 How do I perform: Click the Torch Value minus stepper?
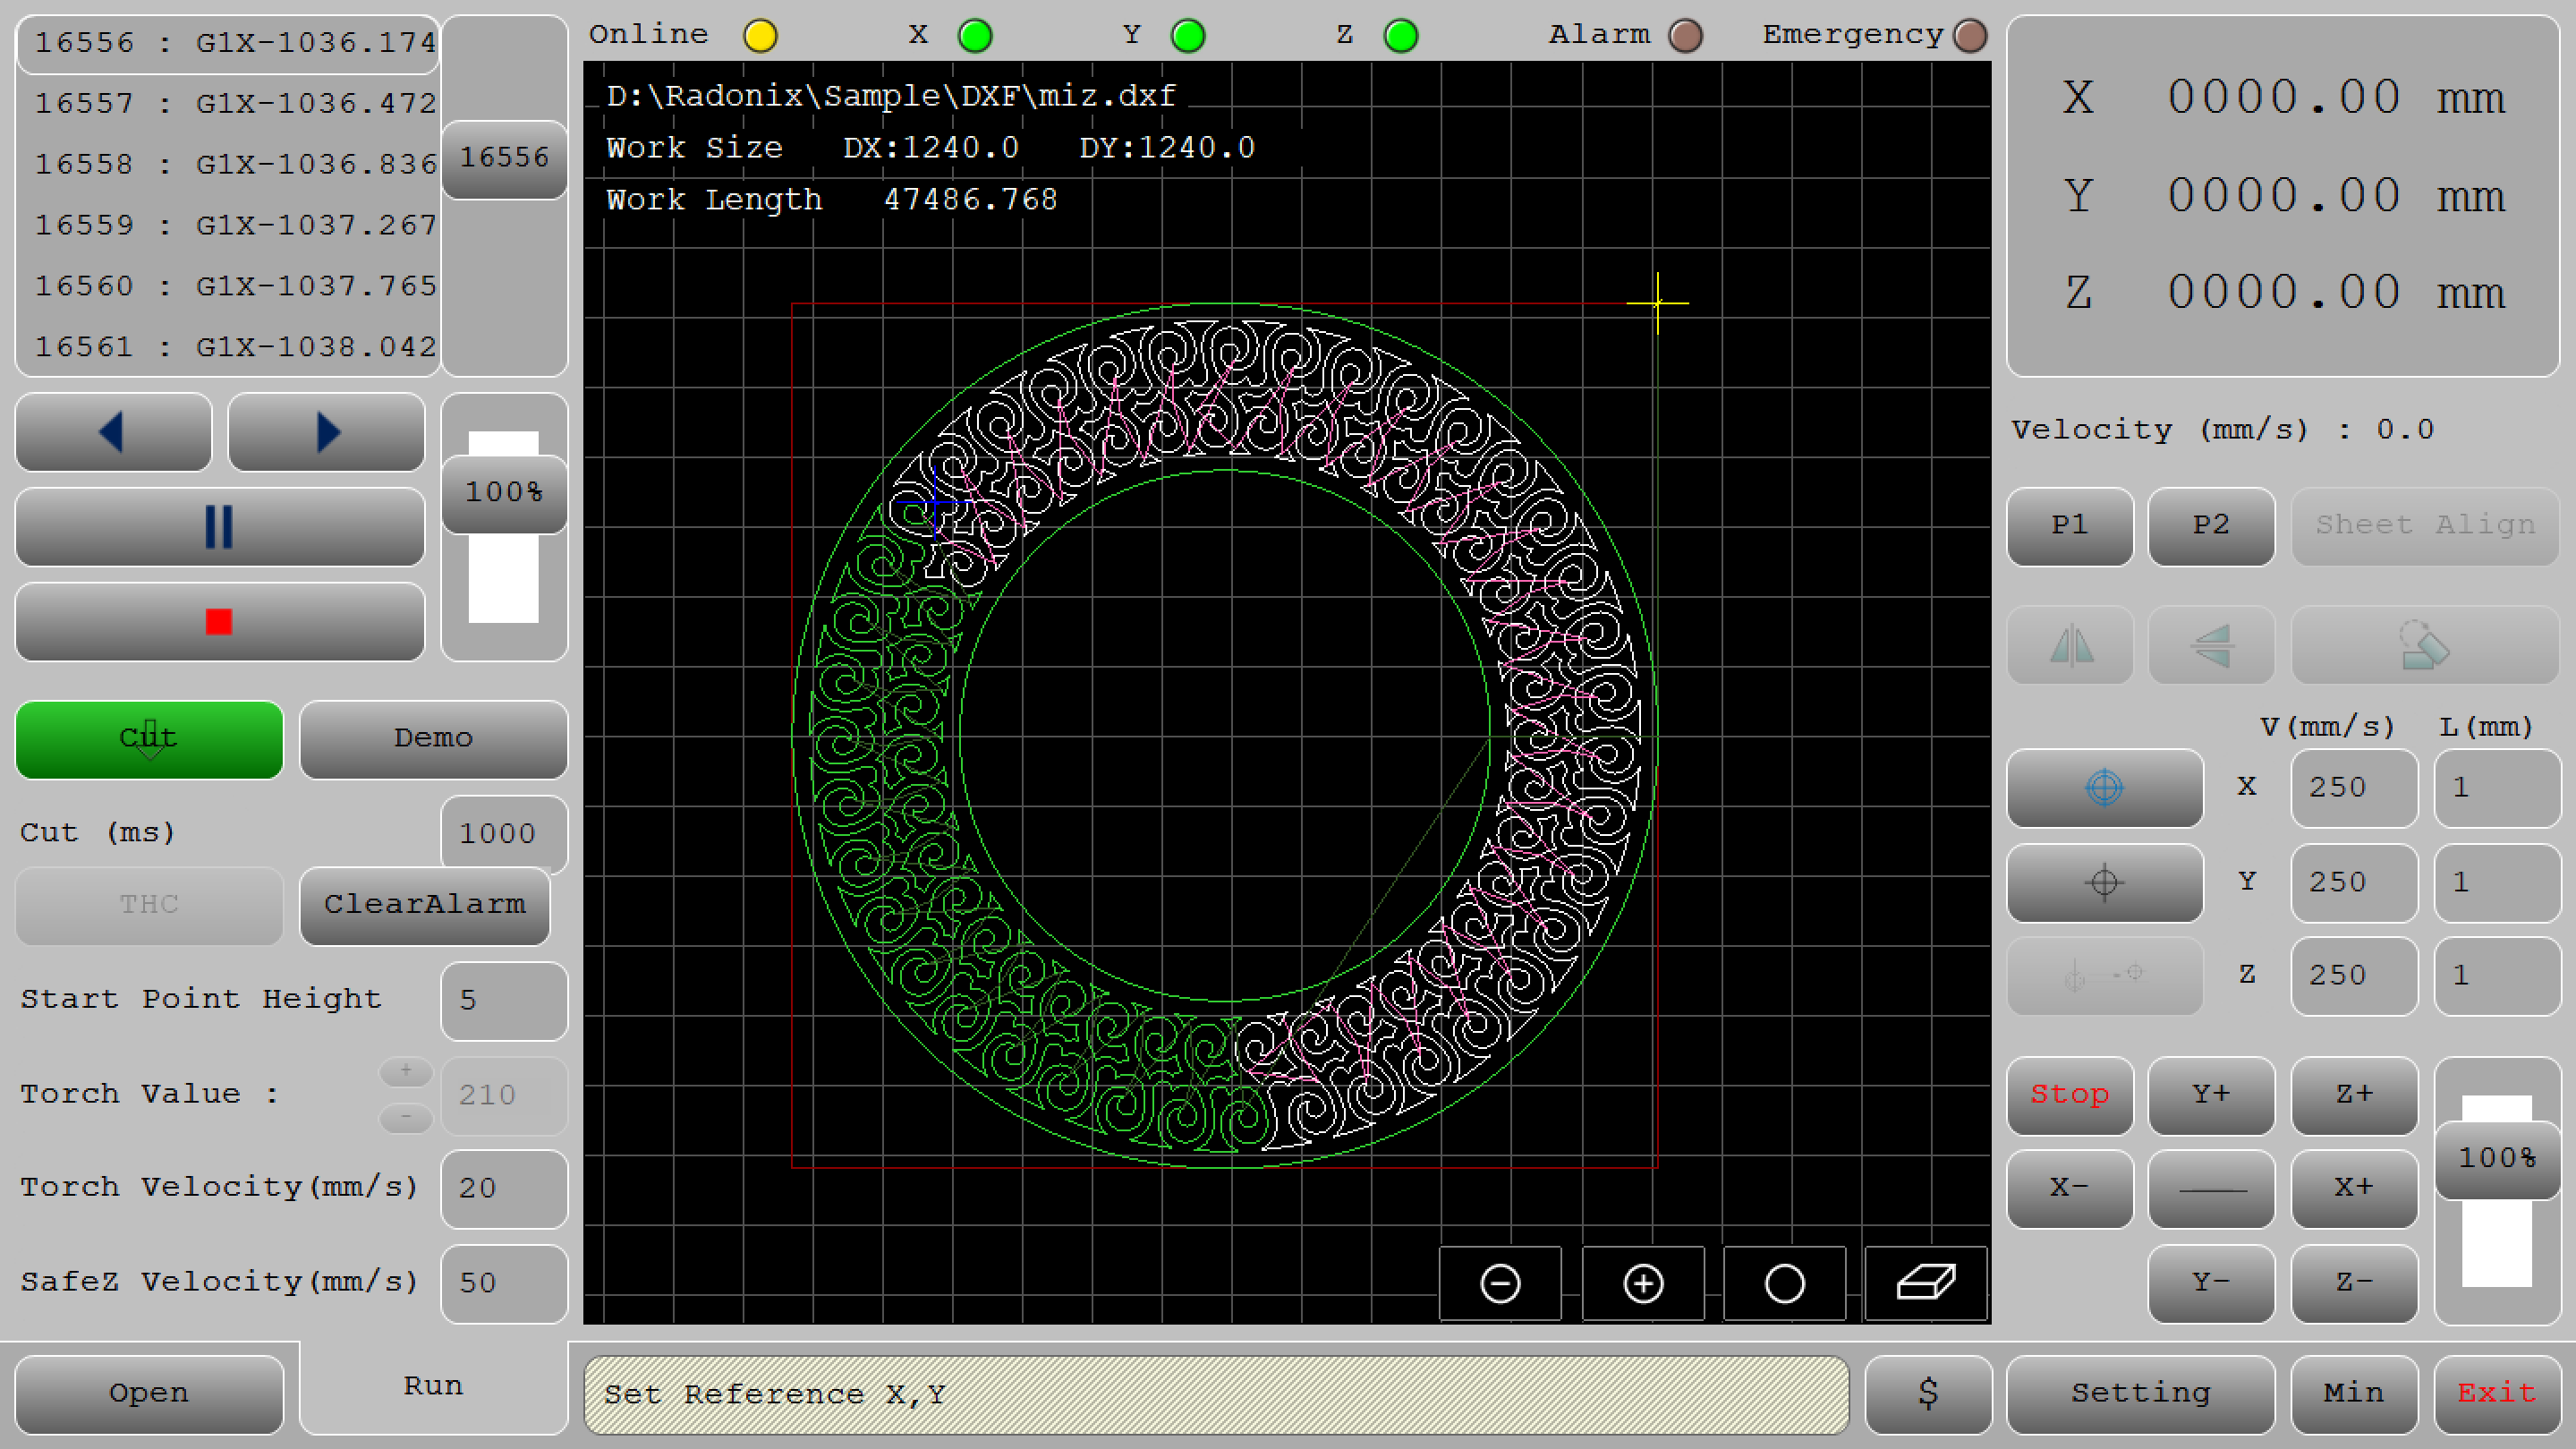click(406, 1116)
